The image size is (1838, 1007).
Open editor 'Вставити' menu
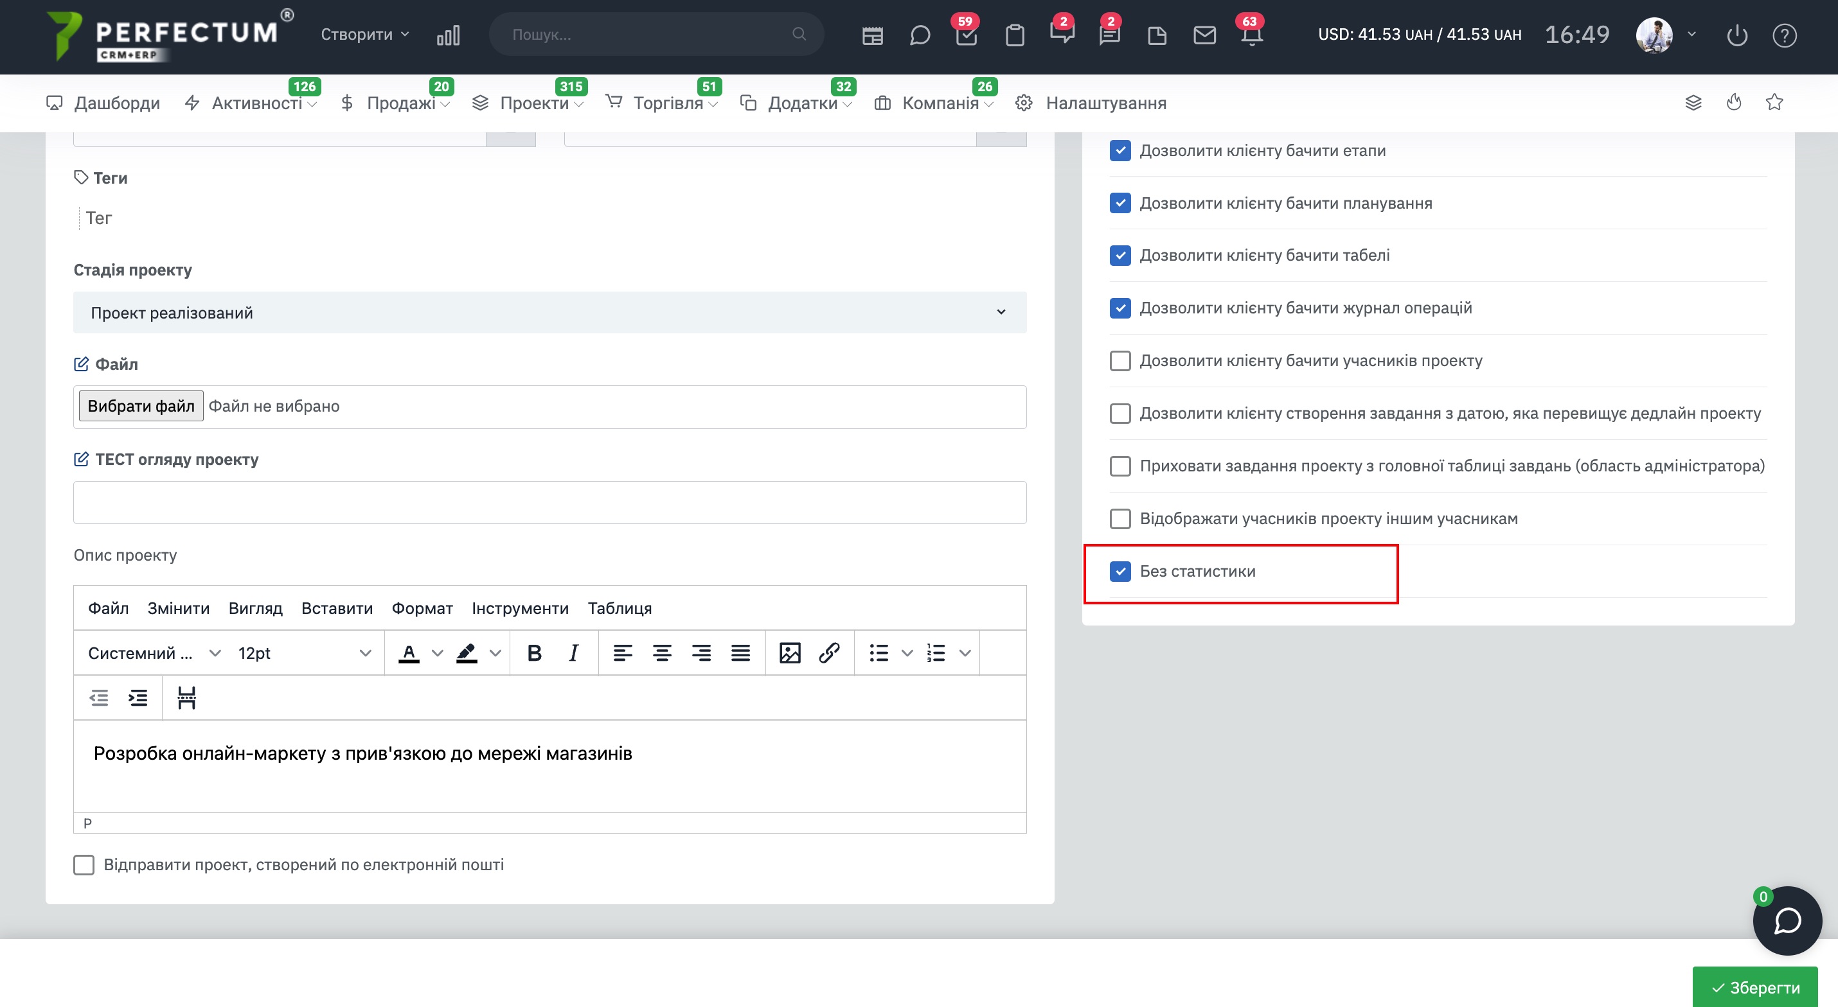pos(337,608)
